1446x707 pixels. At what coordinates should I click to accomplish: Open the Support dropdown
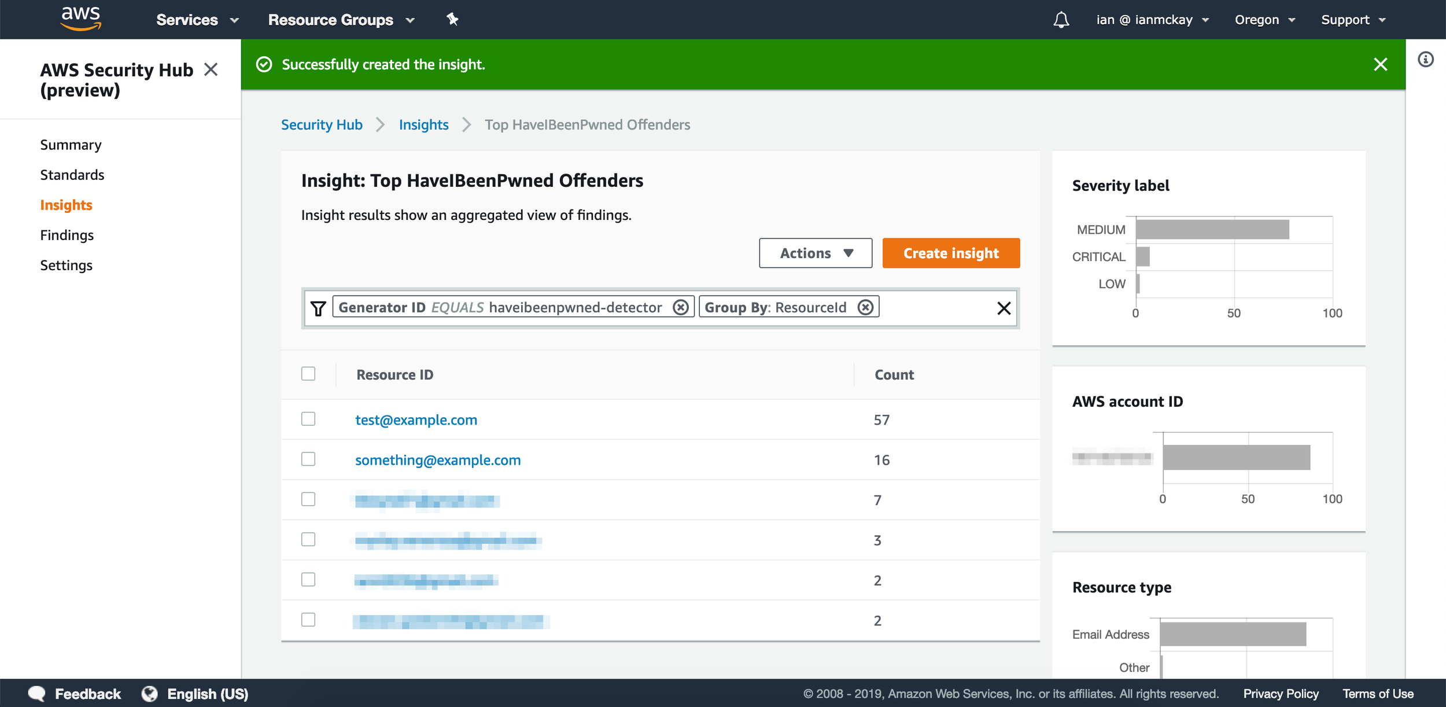(1353, 20)
